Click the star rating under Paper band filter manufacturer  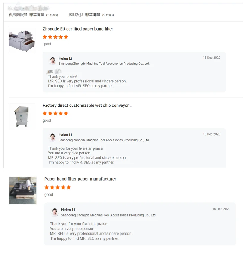(58, 187)
